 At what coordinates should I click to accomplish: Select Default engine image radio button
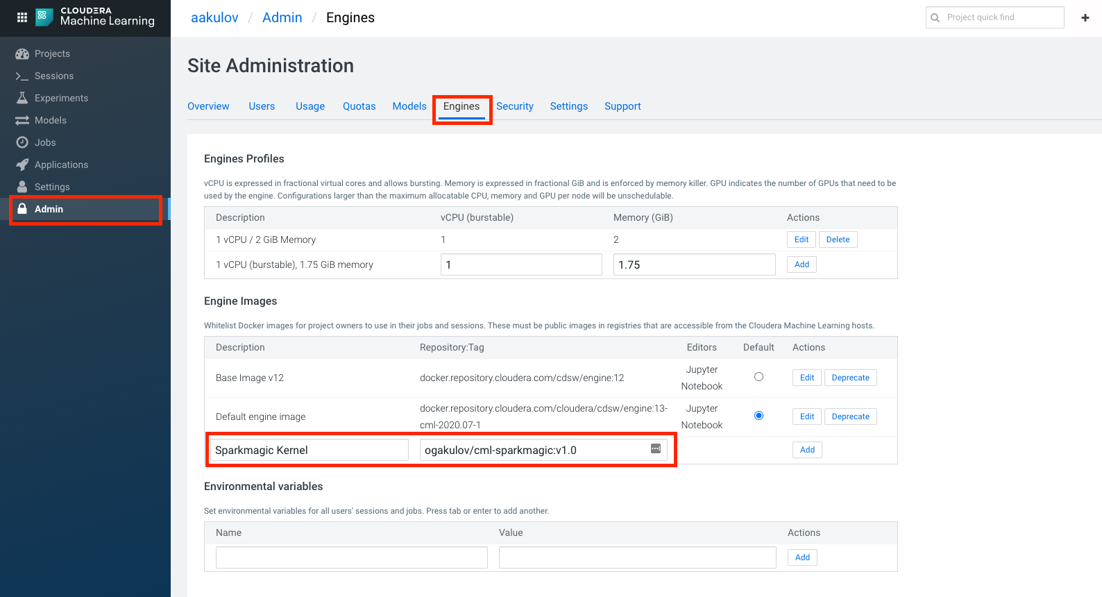click(x=758, y=416)
